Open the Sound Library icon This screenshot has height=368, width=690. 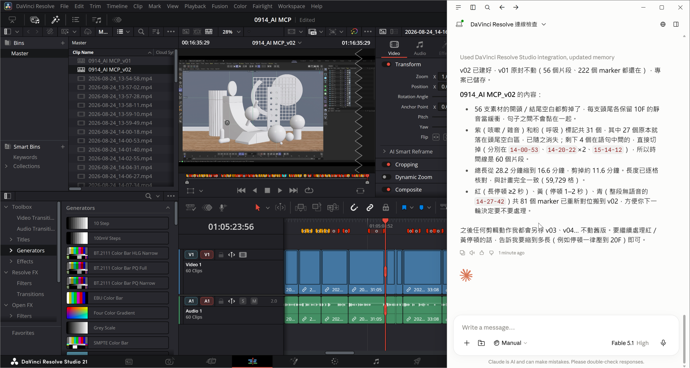point(97,20)
